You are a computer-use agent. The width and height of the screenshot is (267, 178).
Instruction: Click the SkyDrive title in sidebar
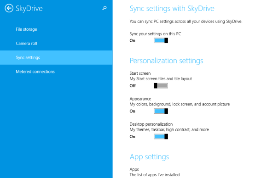pos(29,8)
